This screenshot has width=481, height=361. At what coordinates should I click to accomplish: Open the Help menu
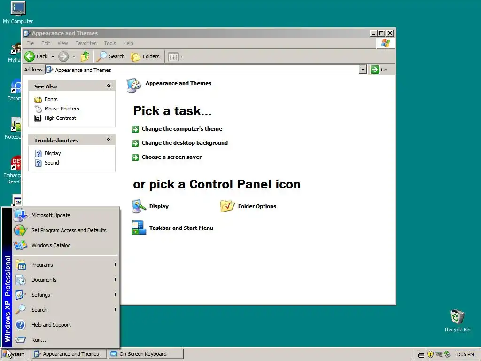128,43
